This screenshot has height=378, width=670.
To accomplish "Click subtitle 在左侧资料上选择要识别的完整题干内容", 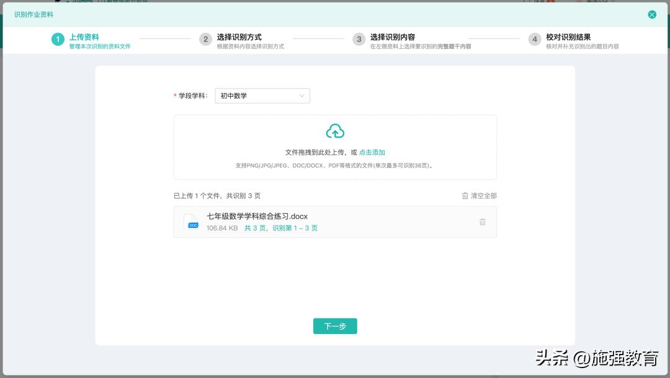I will coord(421,46).
